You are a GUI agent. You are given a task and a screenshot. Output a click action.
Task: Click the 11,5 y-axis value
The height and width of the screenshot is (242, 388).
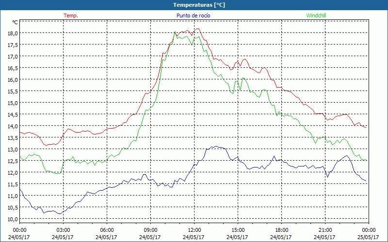tap(13, 184)
